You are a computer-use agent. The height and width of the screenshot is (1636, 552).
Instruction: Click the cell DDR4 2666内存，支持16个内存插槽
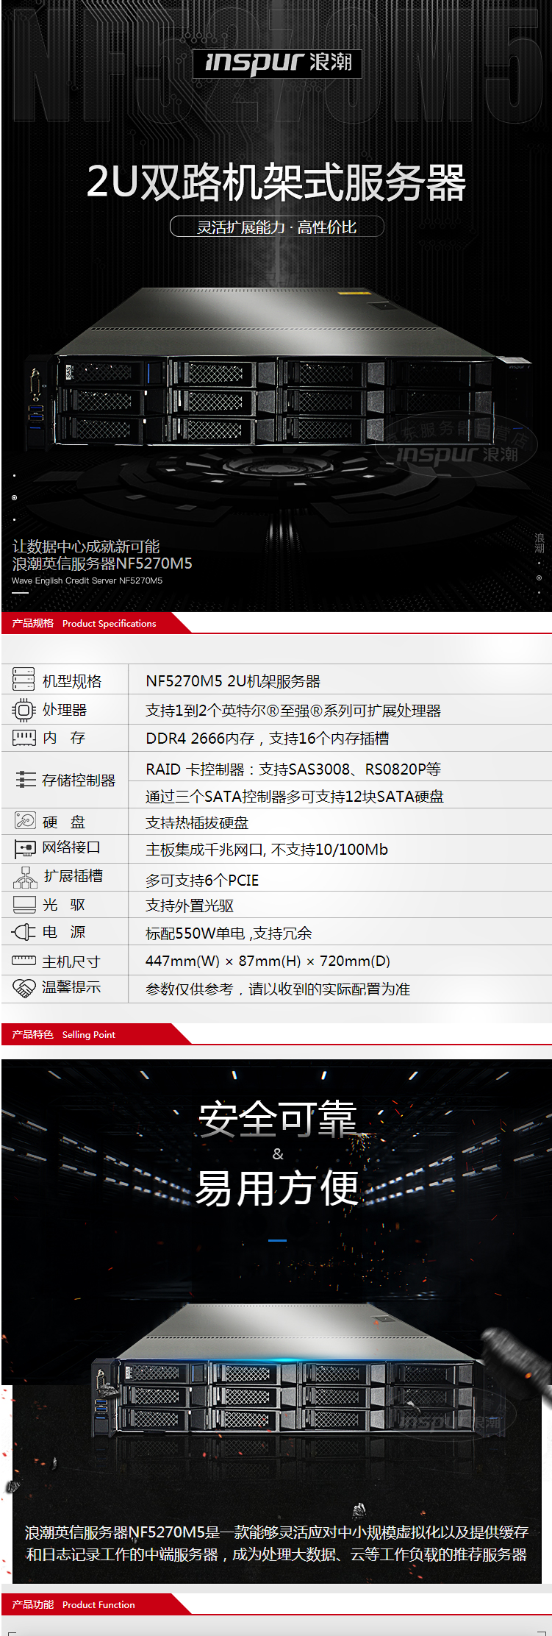coord(268,739)
